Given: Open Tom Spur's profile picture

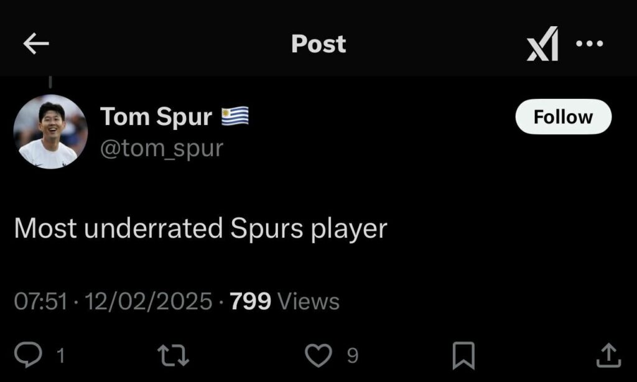Looking at the screenshot, I should click(50, 132).
